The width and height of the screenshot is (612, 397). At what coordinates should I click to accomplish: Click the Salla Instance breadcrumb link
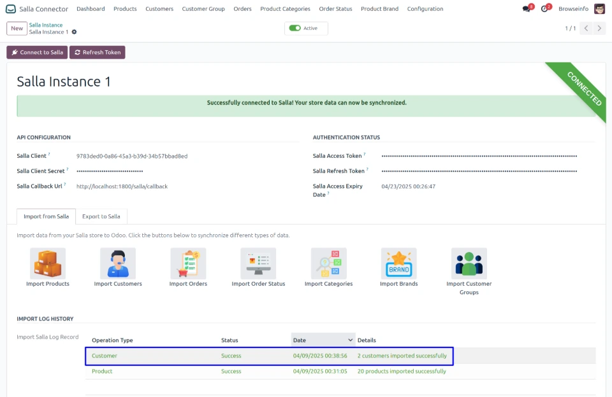point(46,25)
